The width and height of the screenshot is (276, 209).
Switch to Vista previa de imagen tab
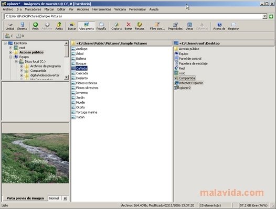[x=25, y=199]
